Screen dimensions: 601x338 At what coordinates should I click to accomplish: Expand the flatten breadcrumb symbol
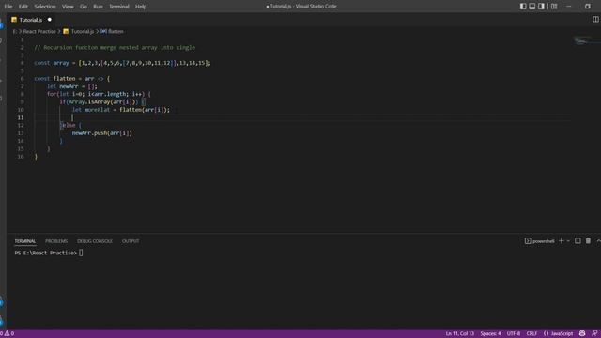pyautogui.click(x=116, y=31)
